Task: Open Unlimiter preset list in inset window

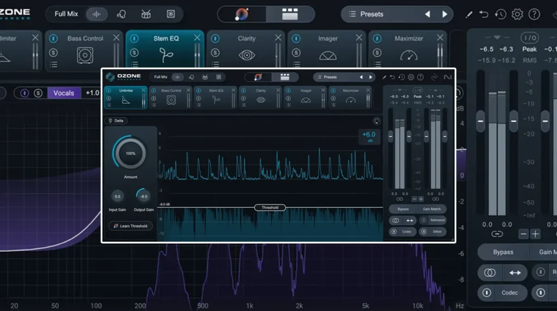Action: point(109,105)
